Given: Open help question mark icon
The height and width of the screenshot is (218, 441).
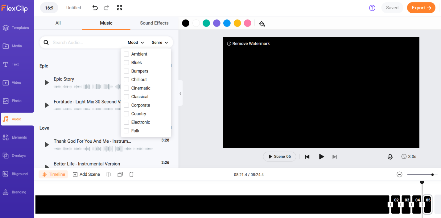Looking at the screenshot, I should tap(372, 8).
